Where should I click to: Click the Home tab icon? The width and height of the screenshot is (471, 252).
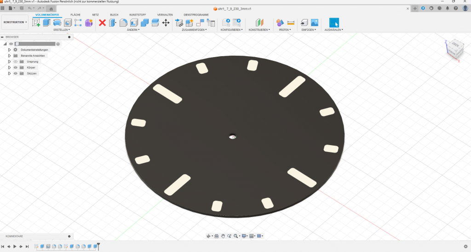click(51, 8)
